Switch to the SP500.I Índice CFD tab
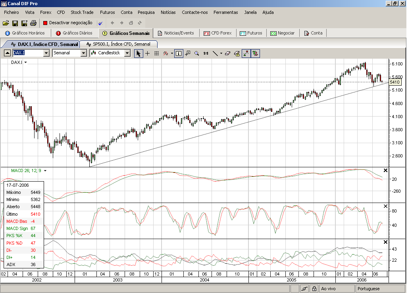This screenshot has width=408, height=293. pyautogui.click(x=119, y=44)
